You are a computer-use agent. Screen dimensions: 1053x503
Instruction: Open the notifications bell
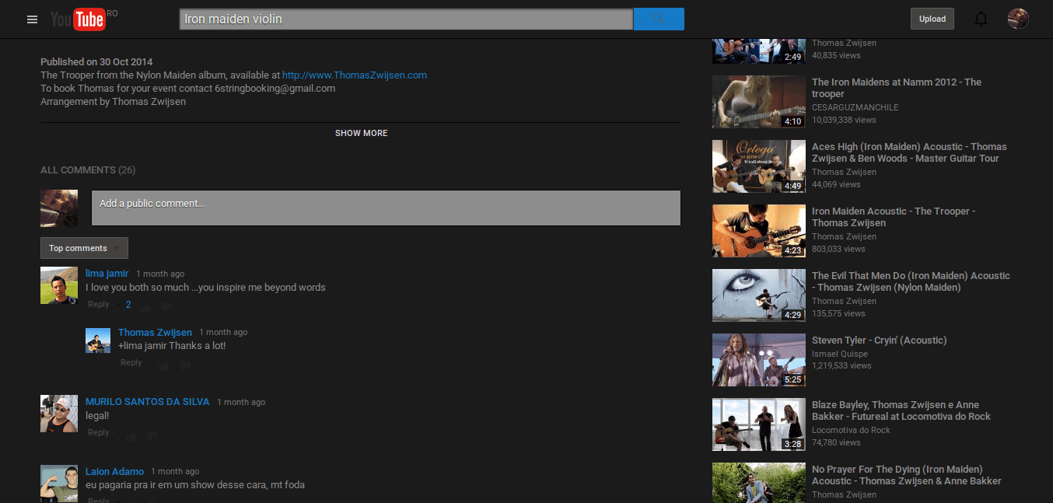981,19
